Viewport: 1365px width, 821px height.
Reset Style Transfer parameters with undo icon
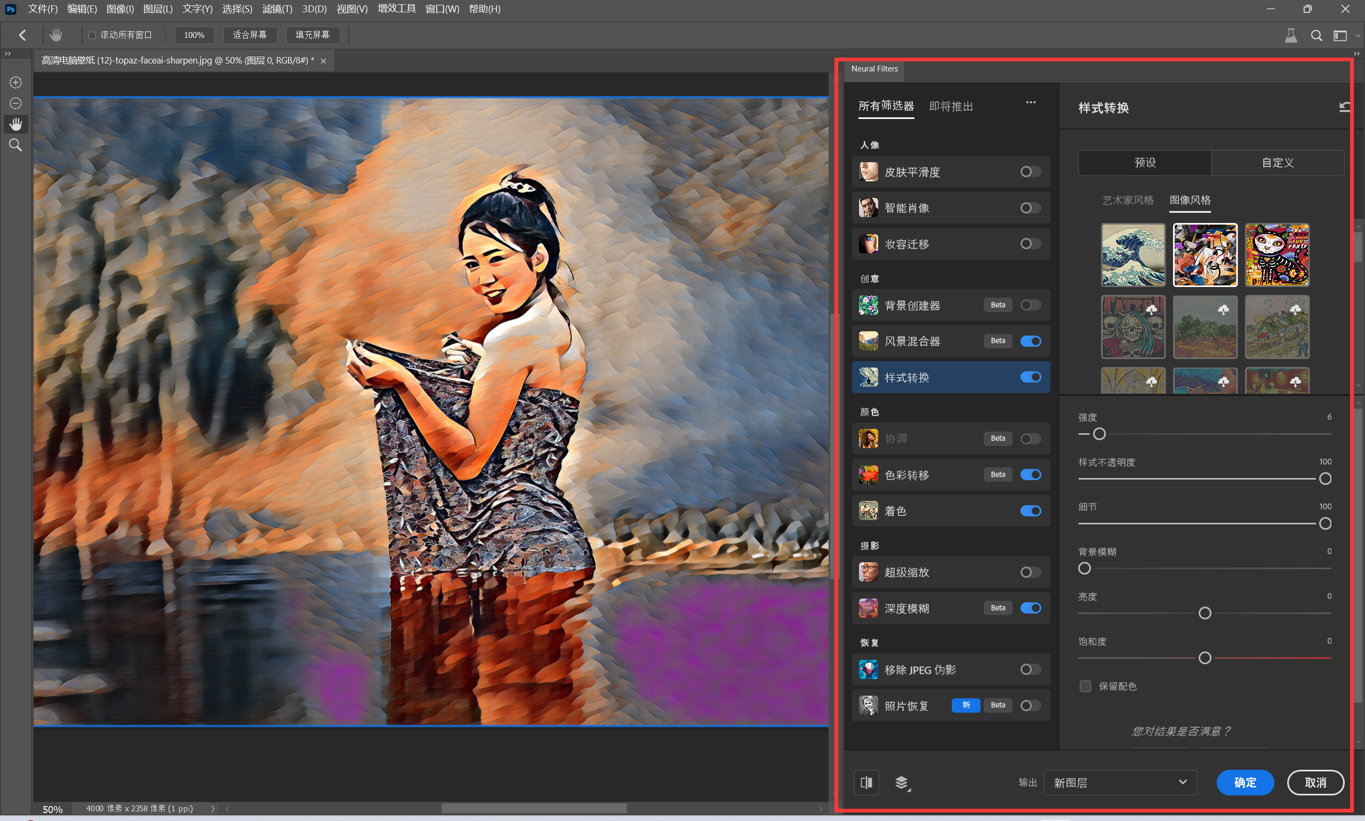click(x=1345, y=107)
